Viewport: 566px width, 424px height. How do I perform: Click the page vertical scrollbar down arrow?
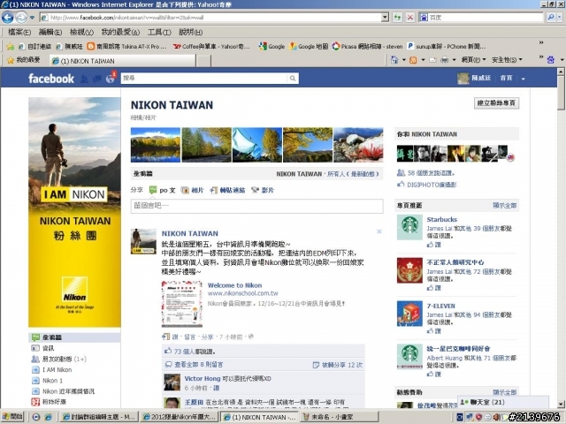[561, 404]
